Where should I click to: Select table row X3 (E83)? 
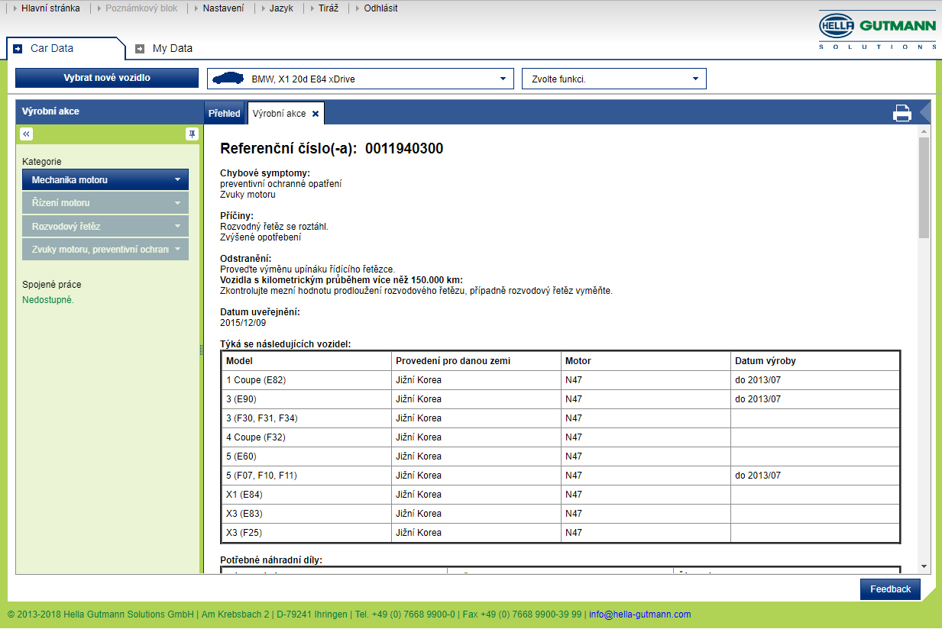(561, 514)
